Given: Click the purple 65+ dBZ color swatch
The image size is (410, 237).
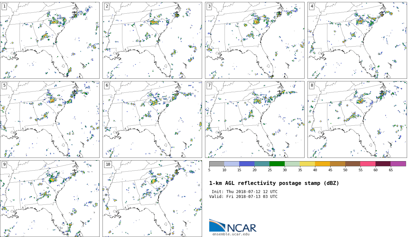Looking at the screenshot, I should point(398,164).
